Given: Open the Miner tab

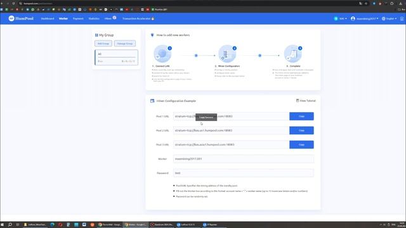Looking at the screenshot, I should click(x=108, y=18).
